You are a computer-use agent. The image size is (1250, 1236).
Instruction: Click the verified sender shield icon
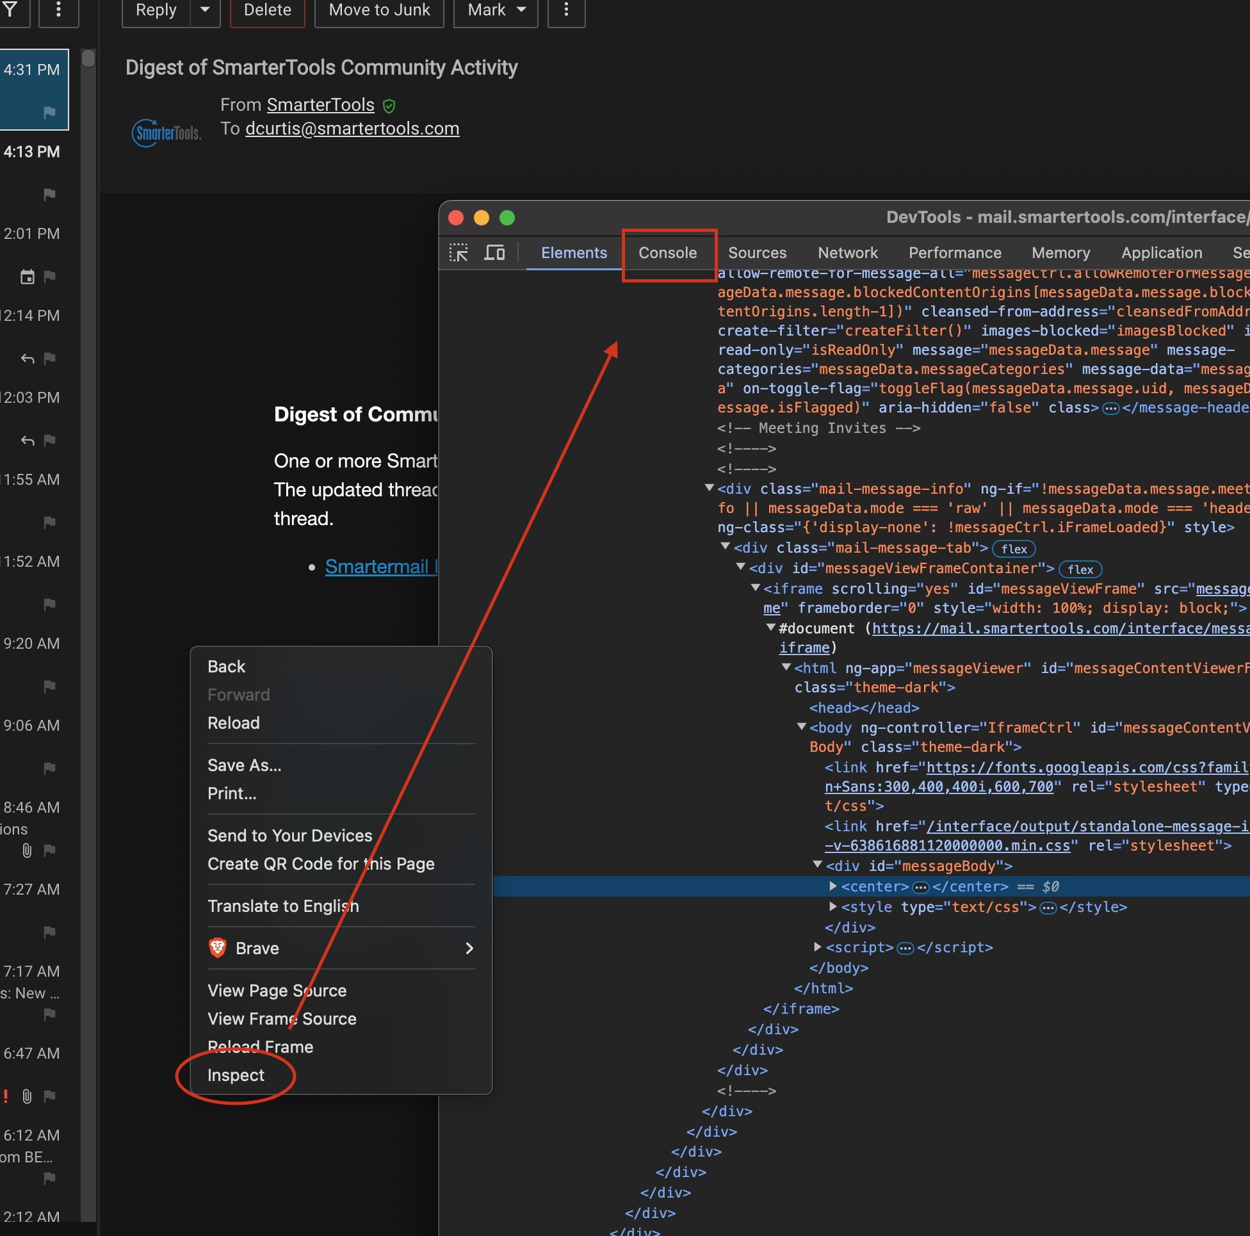coord(389,106)
